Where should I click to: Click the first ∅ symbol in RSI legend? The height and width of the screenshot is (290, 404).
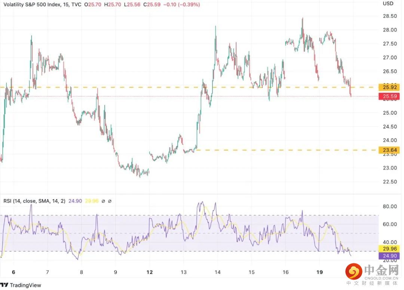103,201
